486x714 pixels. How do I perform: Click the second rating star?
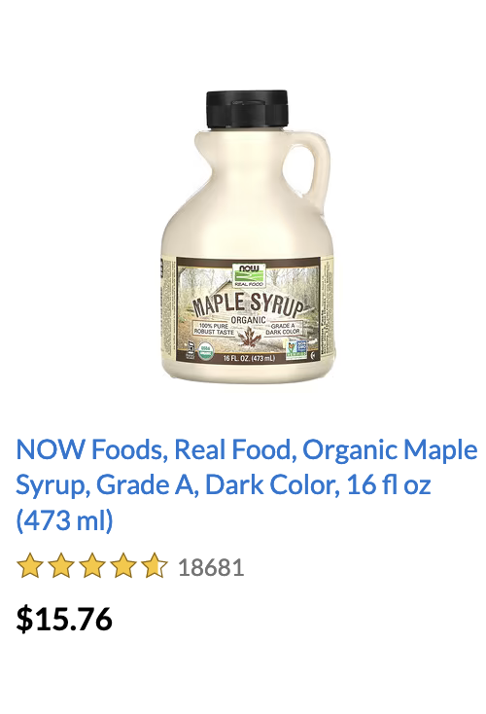pos(61,566)
